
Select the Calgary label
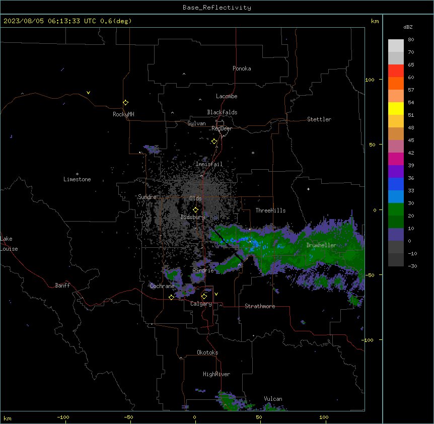coord(201,304)
